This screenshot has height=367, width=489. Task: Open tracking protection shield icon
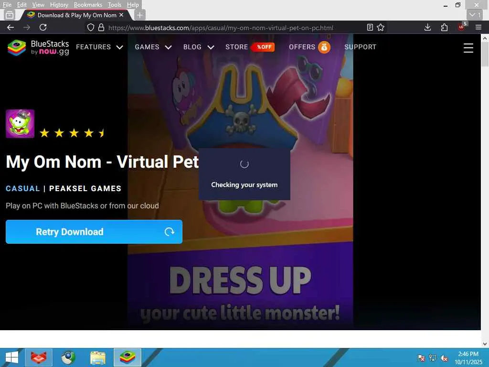[x=90, y=27]
